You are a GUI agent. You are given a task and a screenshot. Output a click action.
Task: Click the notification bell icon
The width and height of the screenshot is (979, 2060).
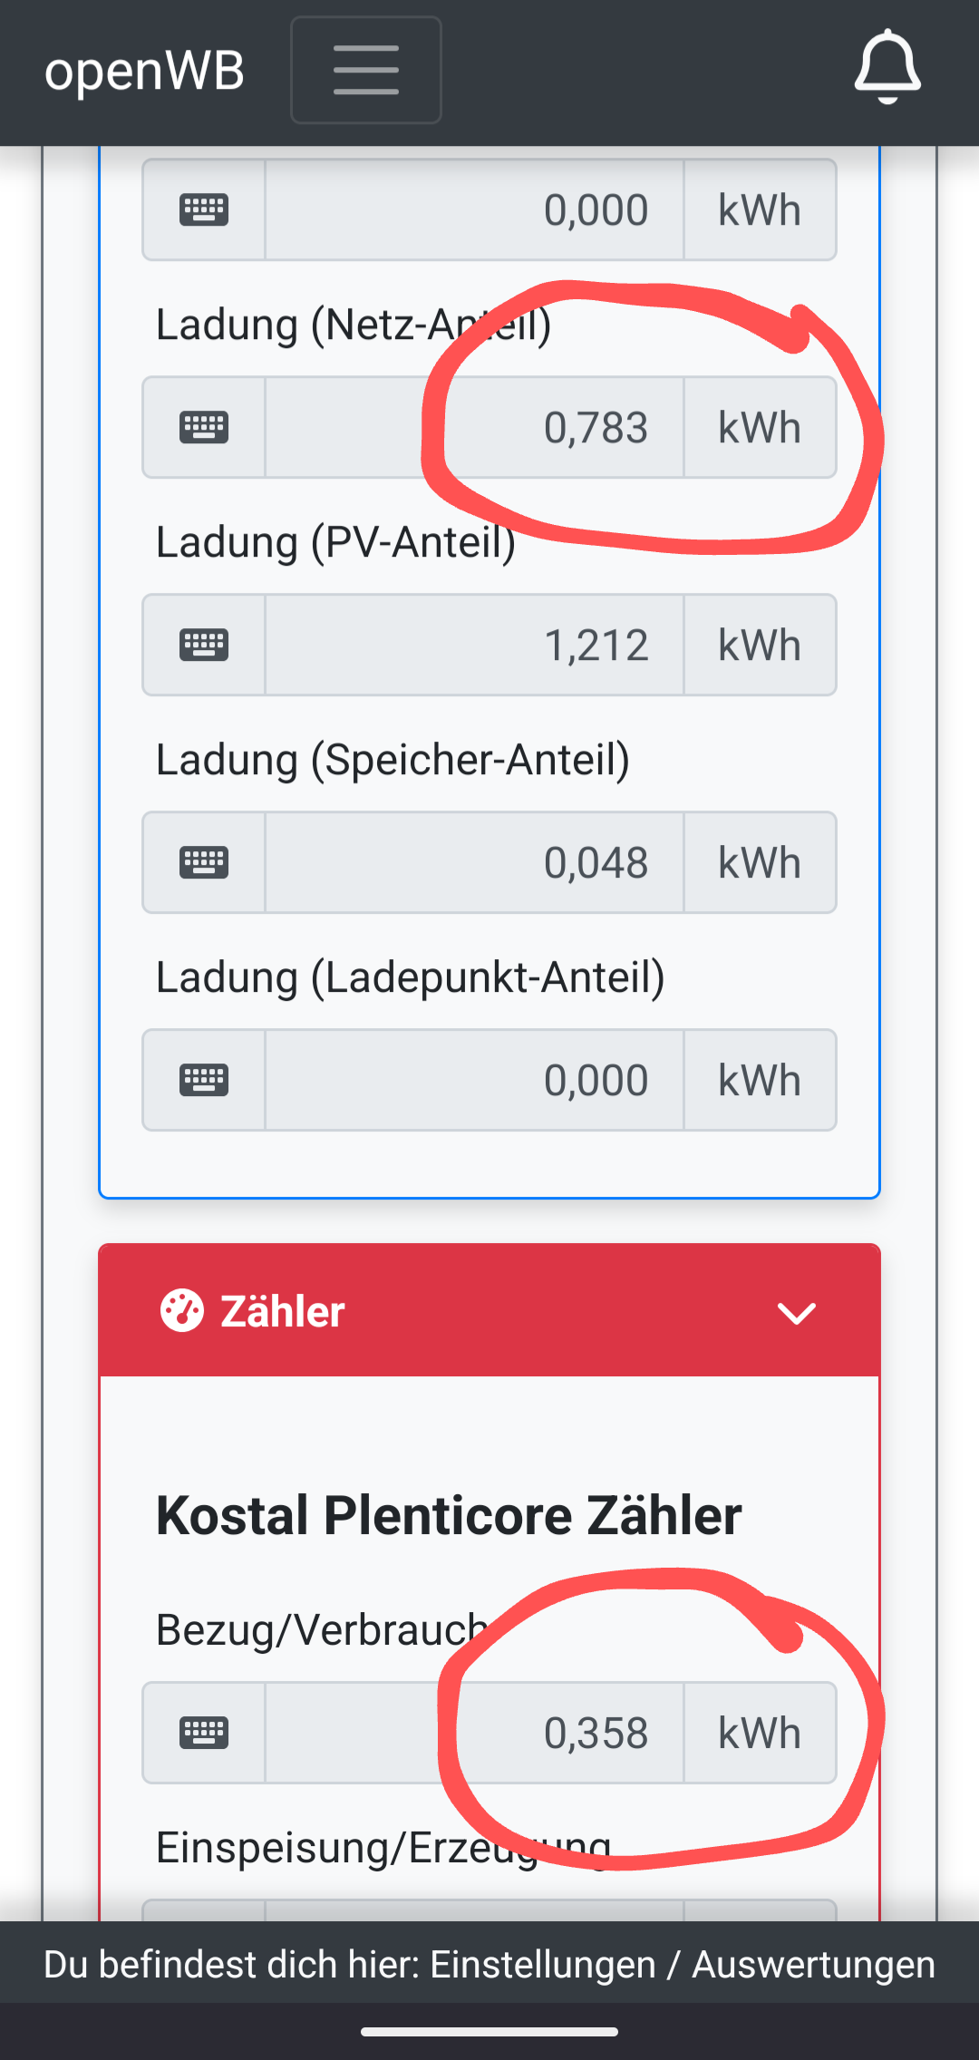tap(887, 67)
